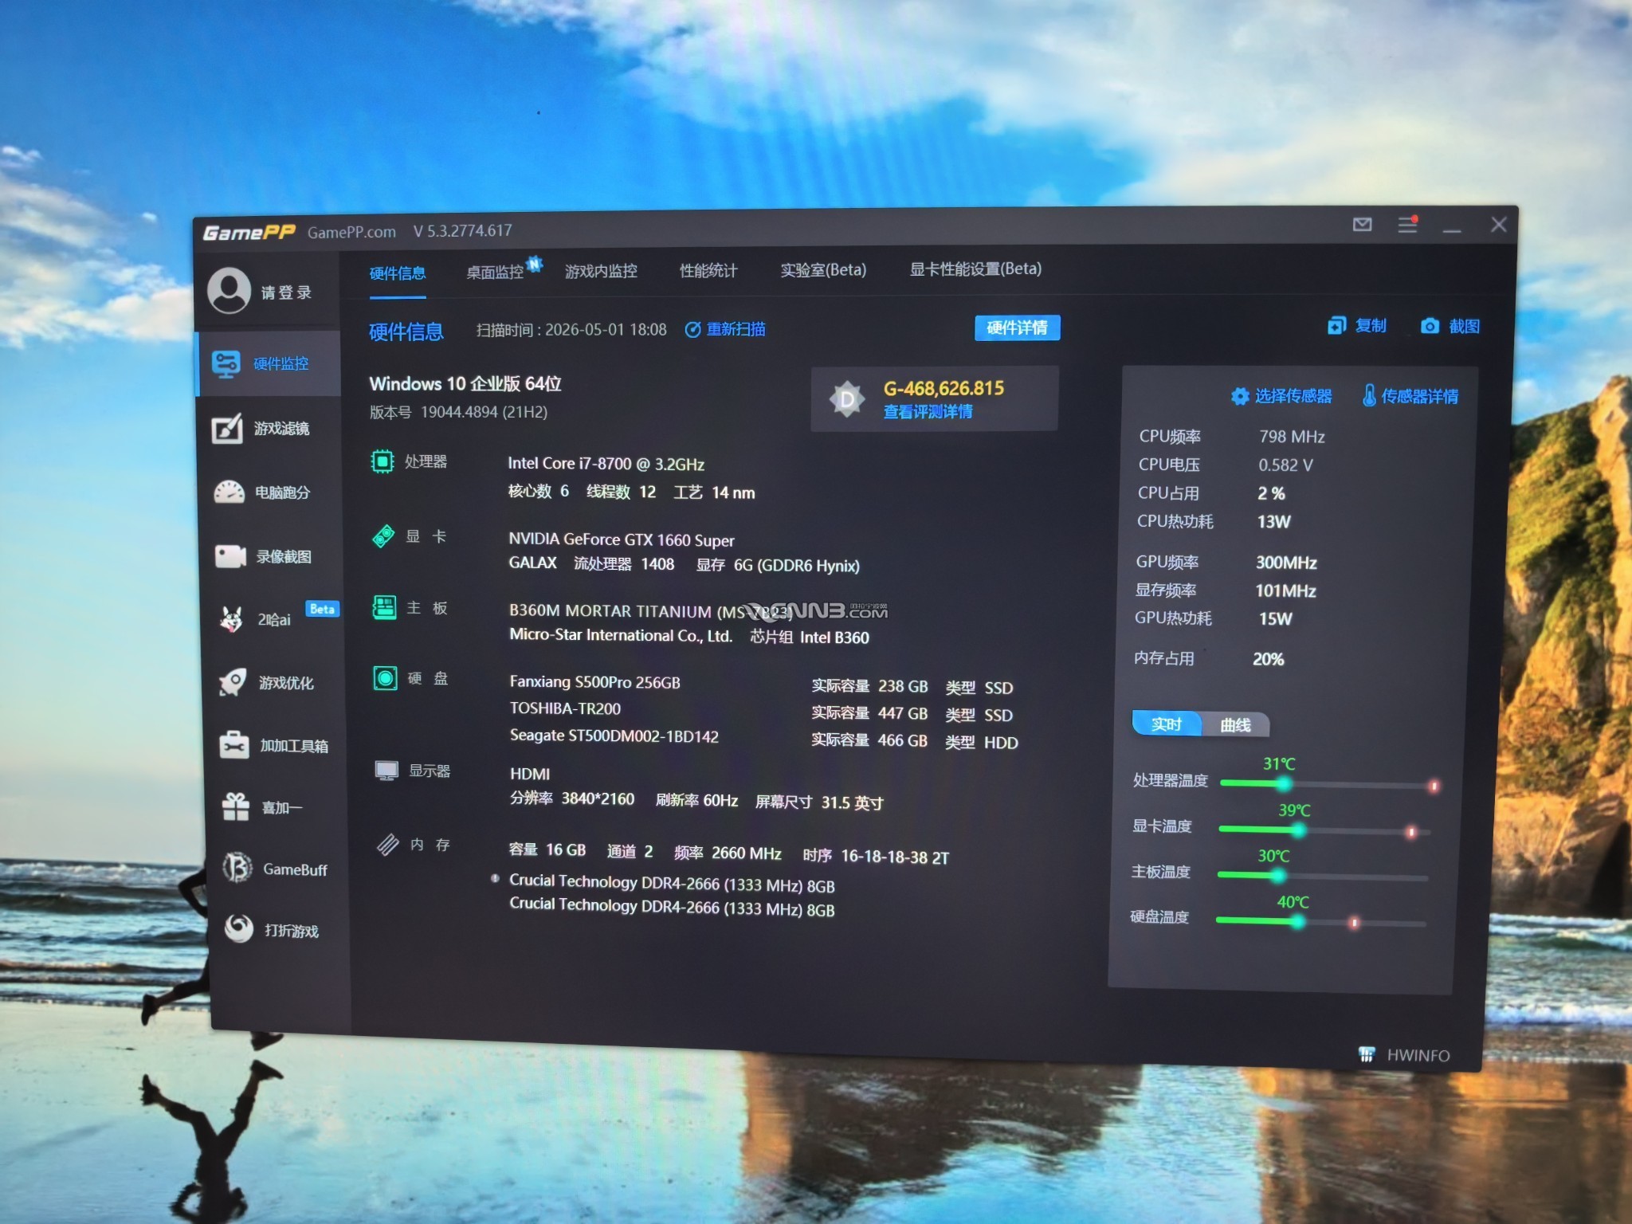Switch to the 显卡性能设置(Beta) tab

point(975,269)
